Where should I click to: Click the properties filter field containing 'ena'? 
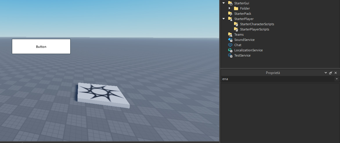pyautogui.click(x=278, y=79)
